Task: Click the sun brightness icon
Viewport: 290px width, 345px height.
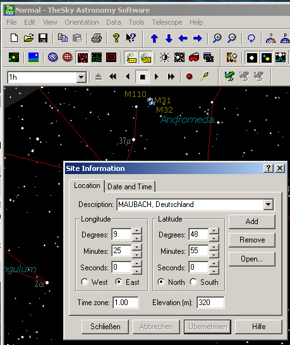Action: [x=164, y=58]
